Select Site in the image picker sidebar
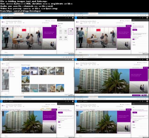This screenshot has height=138, width=149. point(12,73)
